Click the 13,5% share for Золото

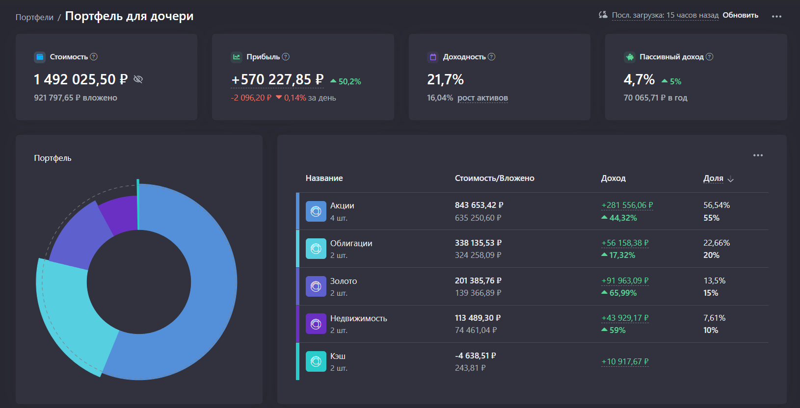pyautogui.click(x=714, y=280)
